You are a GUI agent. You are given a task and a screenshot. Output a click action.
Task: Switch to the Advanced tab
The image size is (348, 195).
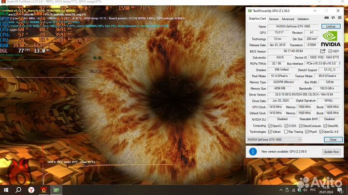tap(287, 19)
